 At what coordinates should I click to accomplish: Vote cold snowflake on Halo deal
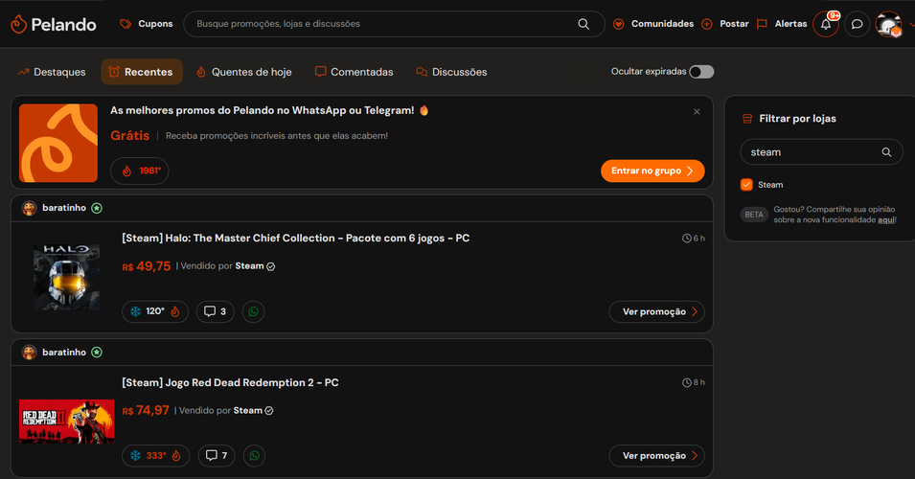(135, 311)
